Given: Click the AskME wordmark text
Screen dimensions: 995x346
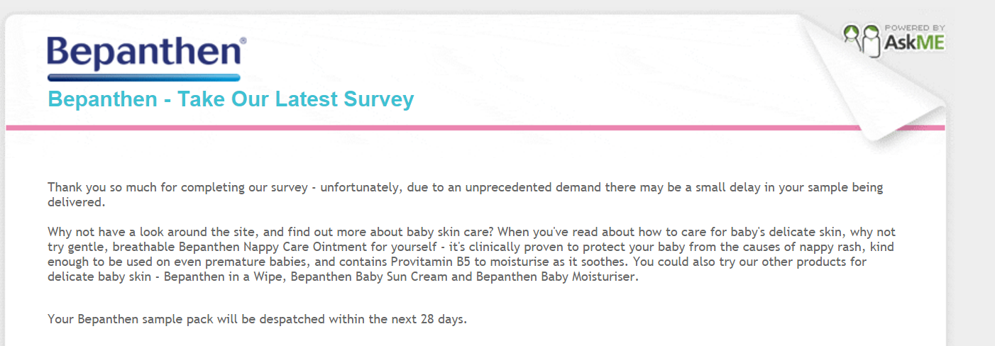Looking at the screenshot, I should 914,43.
